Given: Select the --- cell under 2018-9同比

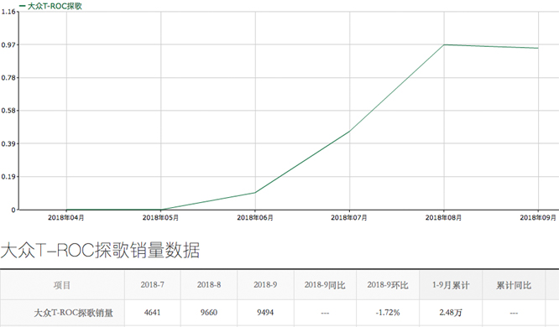Looking at the screenshot, I should (325, 313).
